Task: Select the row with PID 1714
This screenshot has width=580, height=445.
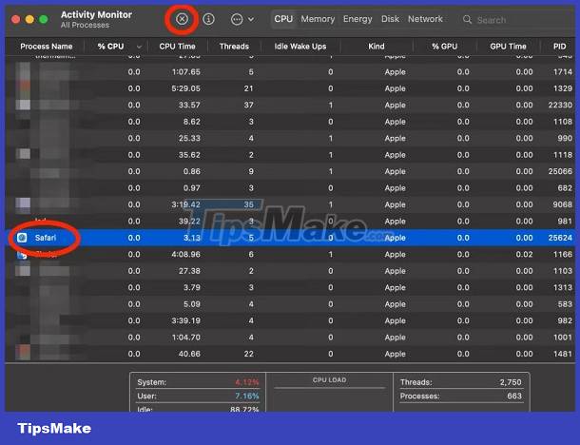Action: click(x=290, y=71)
